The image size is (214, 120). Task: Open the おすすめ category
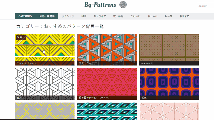click(x=184, y=16)
